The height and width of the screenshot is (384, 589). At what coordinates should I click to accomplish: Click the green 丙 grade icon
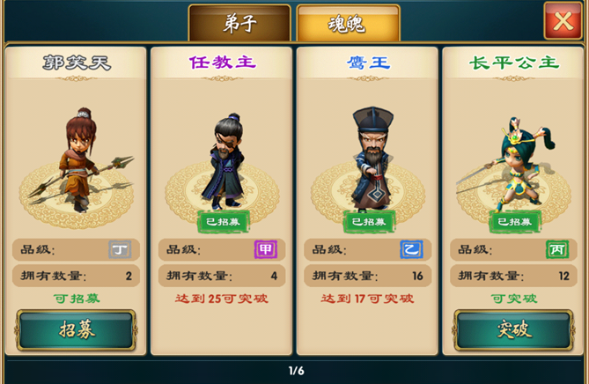tap(557, 249)
